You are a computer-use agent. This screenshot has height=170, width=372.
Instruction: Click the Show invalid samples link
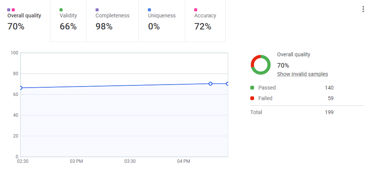[x=302, y=74]
